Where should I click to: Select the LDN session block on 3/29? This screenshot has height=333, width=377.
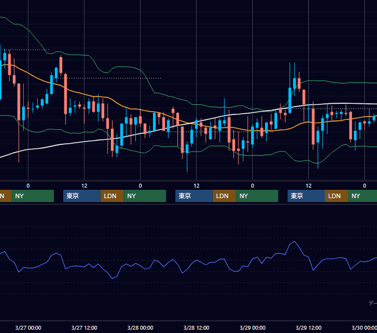coord(337,196)
